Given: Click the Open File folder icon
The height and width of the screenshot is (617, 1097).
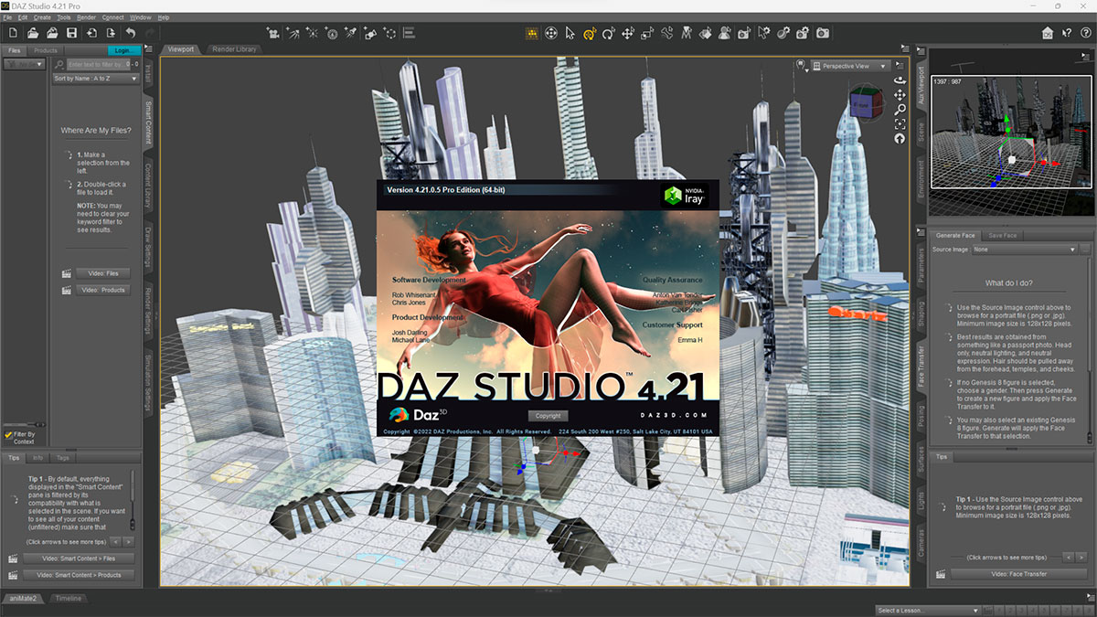Looking at the screenshot, I should pyautogui.click(x=33, y=33).
